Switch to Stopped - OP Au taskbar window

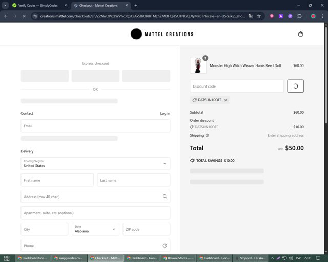pyautogui.click(x=251, y=258)
